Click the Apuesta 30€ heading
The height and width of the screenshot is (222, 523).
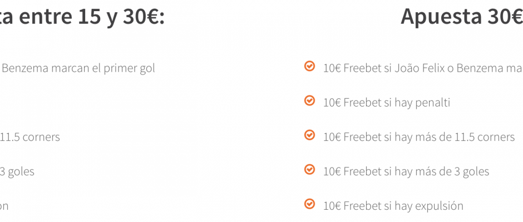pos(462,16)
